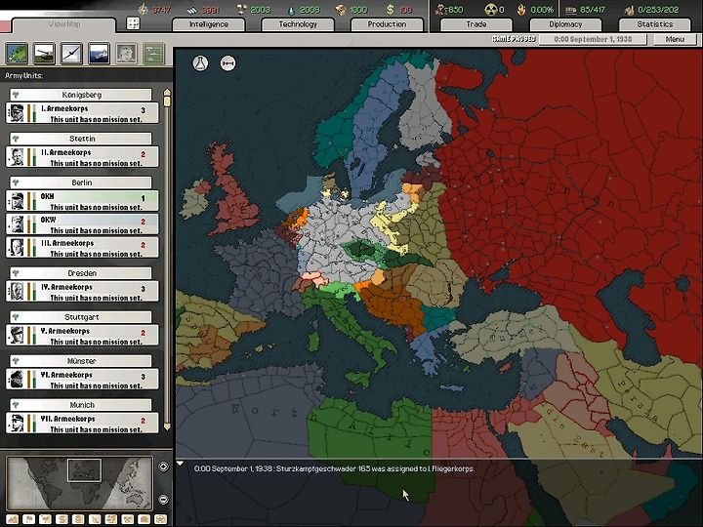The image size is (703, 527).
Task: Open the Technology tab
Action: [298, 24]
